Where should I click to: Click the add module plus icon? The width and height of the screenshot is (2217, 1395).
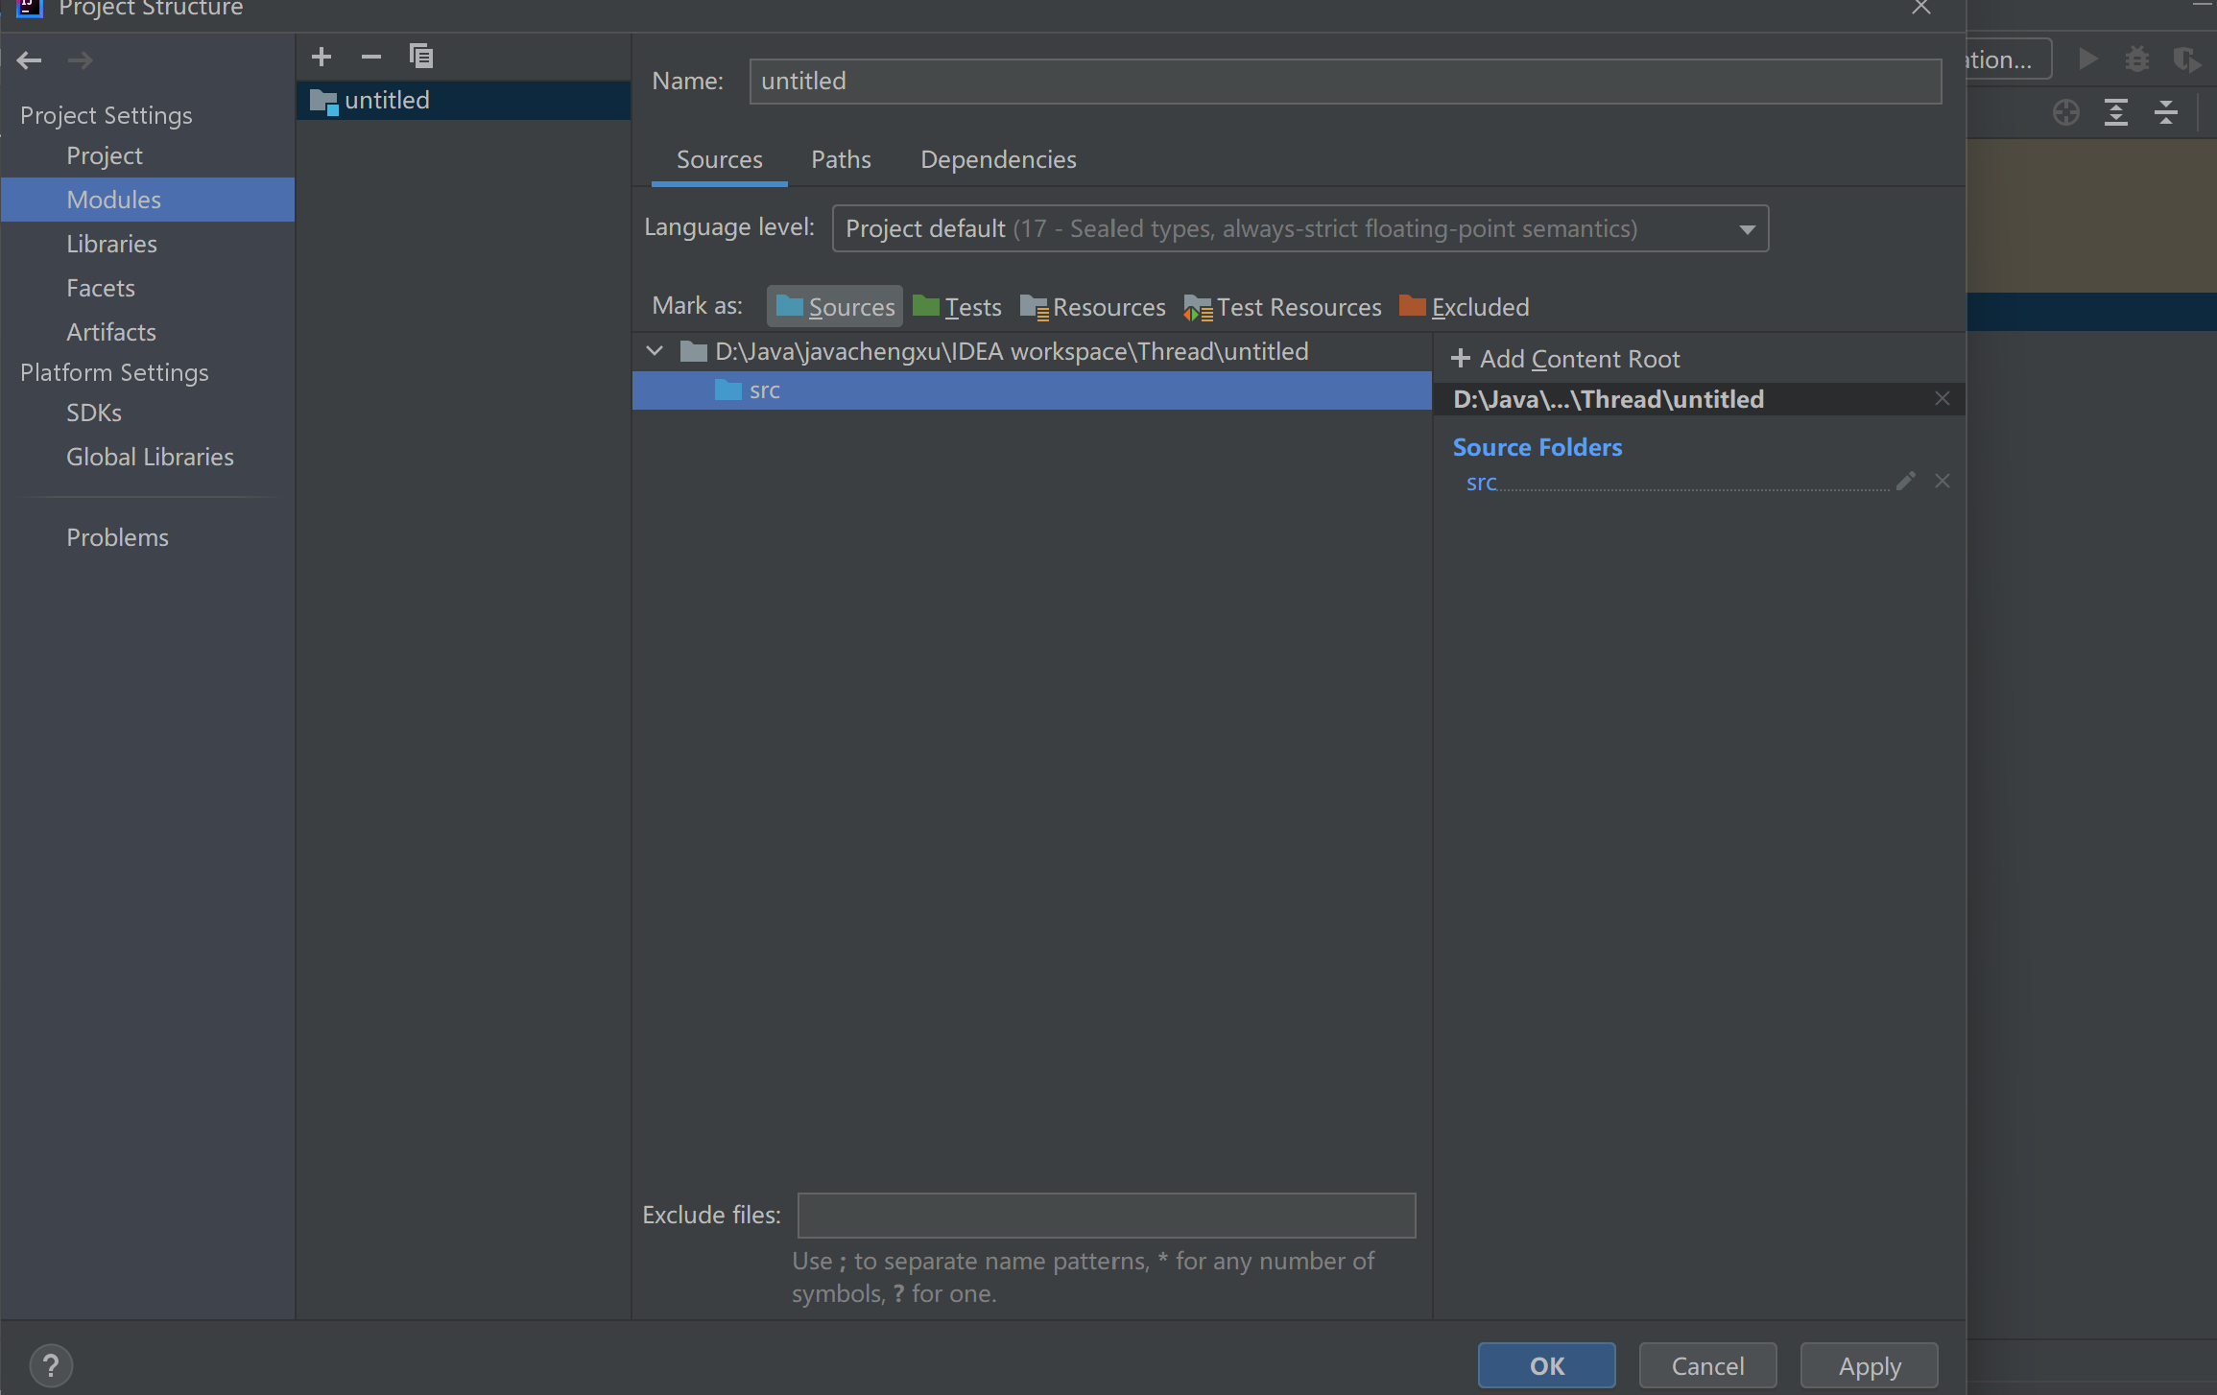coord(322,57)
